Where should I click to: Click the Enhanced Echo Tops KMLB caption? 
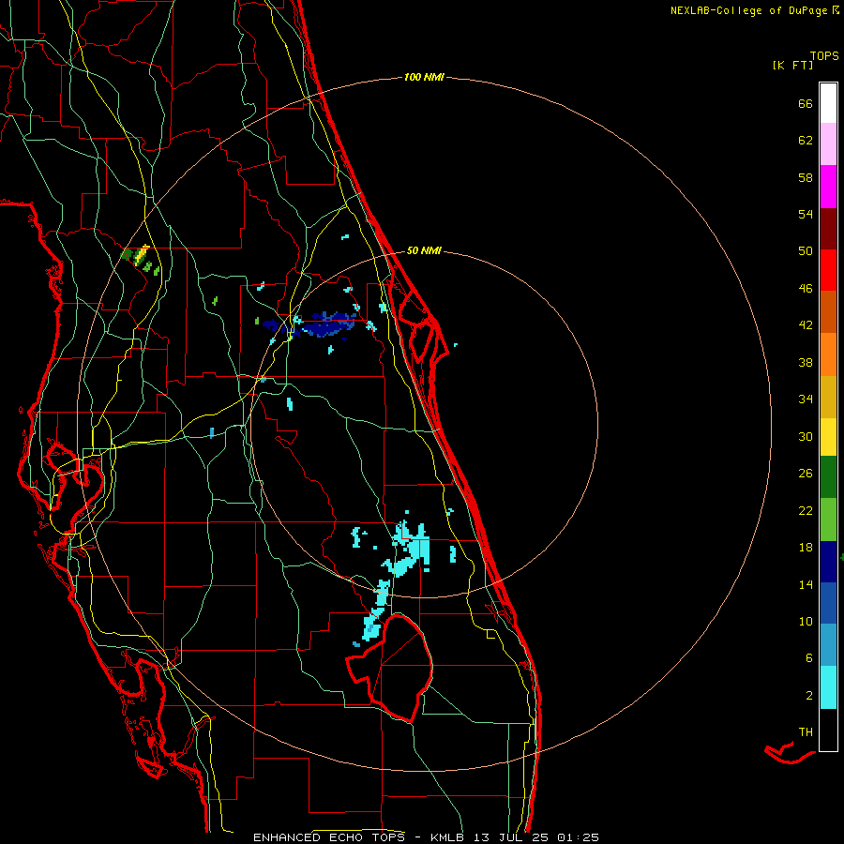(426, 837)
